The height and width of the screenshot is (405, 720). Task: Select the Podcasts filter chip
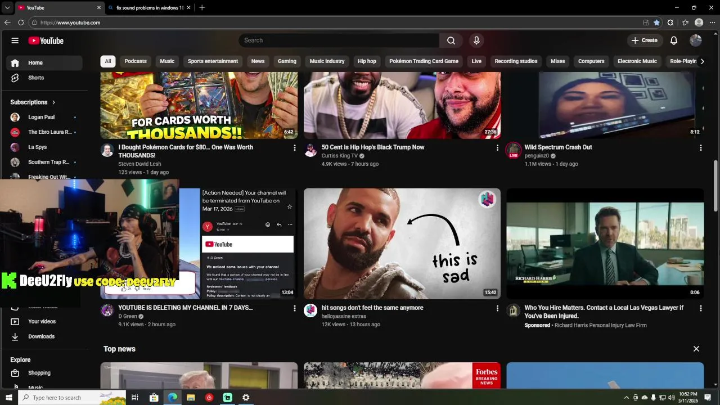(136, 61)
